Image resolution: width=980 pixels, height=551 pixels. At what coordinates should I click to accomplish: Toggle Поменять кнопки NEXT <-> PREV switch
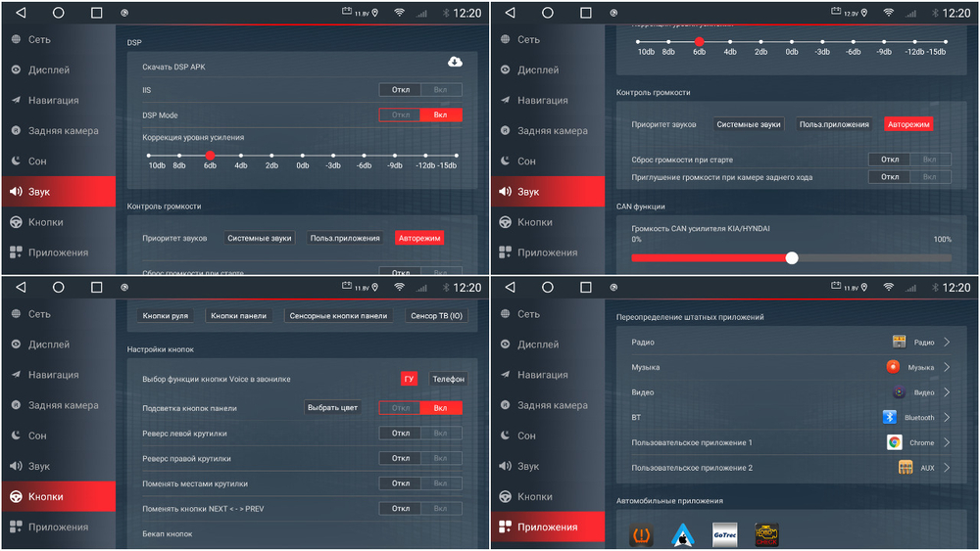420,509
